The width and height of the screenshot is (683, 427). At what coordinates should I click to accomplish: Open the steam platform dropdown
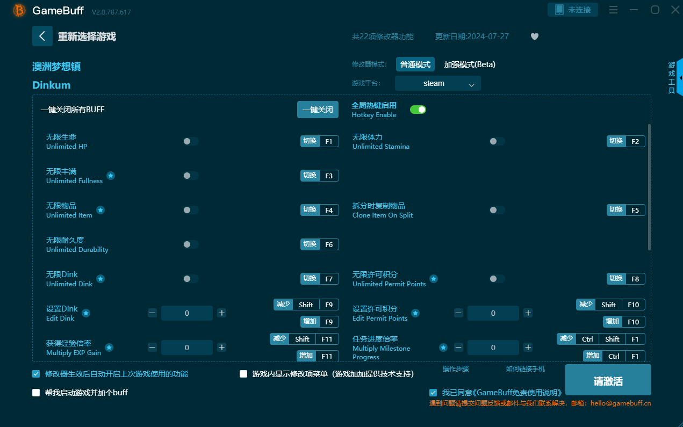(437, 83)
